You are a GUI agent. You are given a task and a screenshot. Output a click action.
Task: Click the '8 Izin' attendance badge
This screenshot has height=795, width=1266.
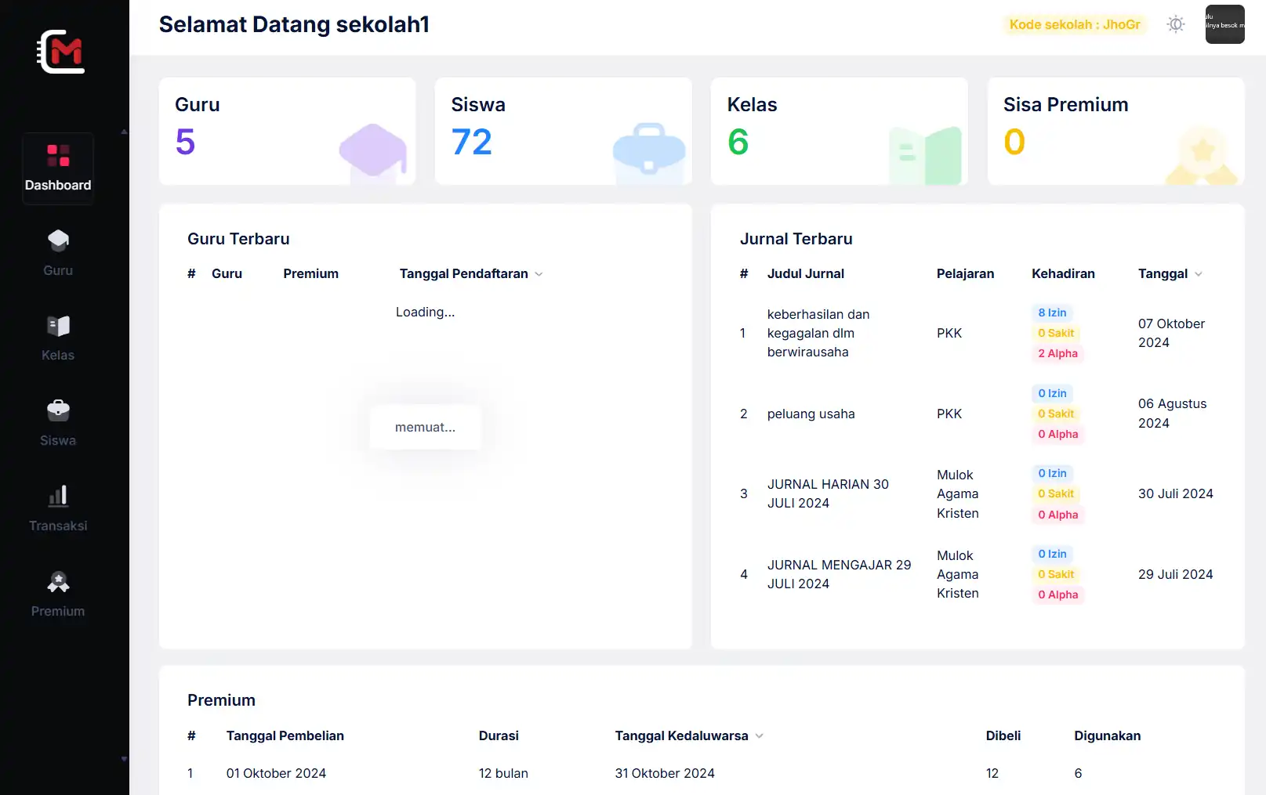[1052, 313]
